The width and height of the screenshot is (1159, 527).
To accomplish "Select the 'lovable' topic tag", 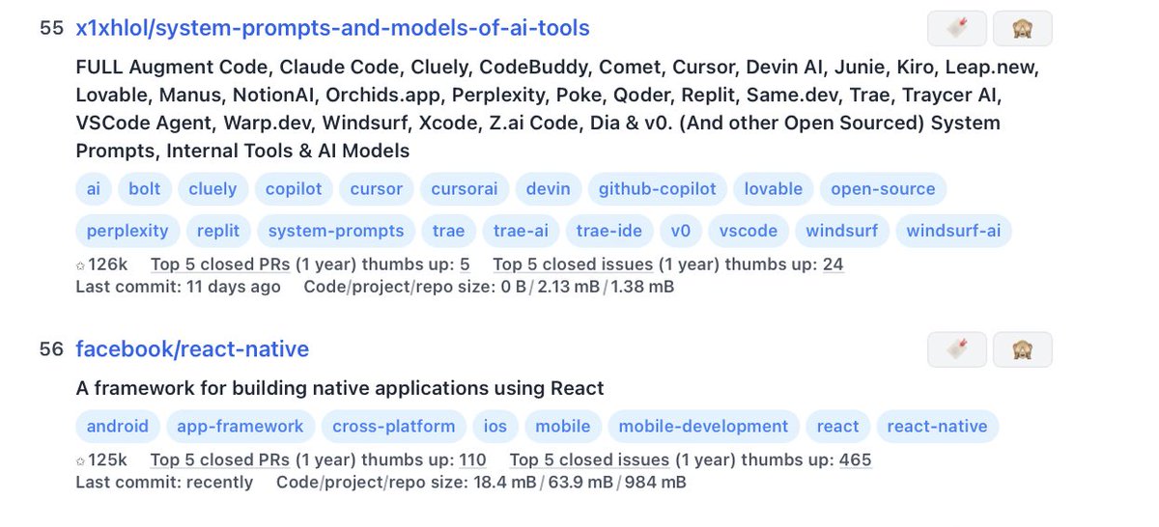I will click(x=773, y=189).
